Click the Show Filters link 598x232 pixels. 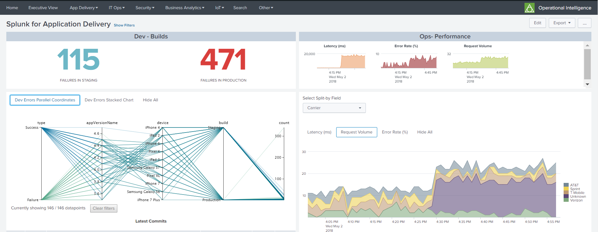pyautogui.click(x=124, y=25)
